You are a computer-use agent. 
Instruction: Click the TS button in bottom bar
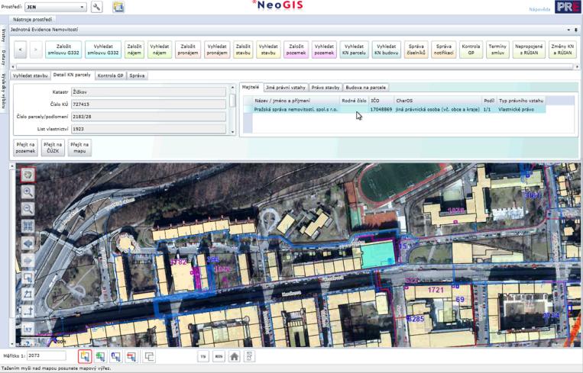point(203,357)
